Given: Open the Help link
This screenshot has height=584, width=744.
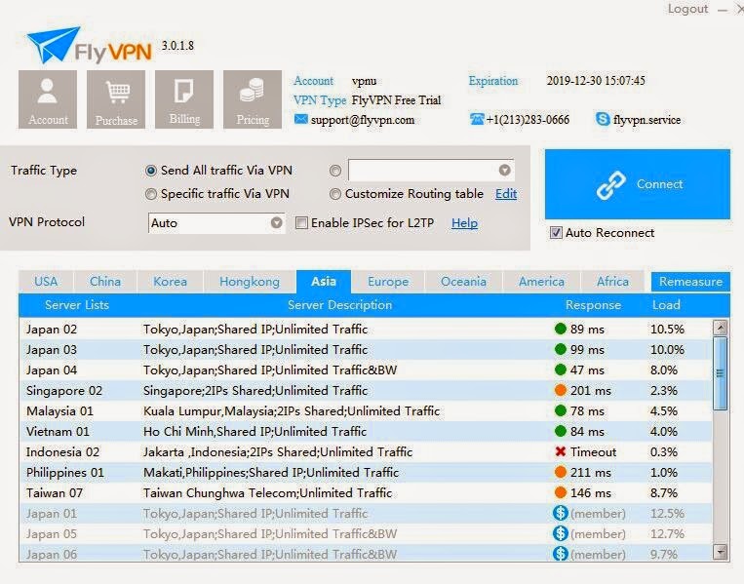Looking at the screenshot, I should tap(464, 223).
